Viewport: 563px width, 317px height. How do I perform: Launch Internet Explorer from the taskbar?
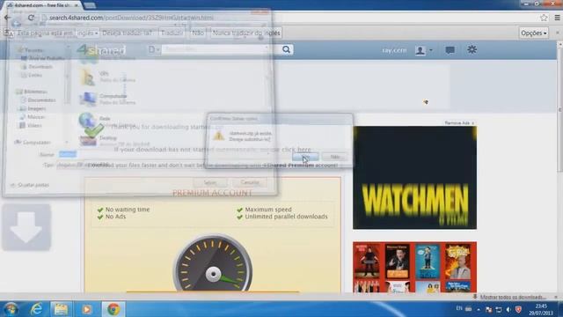(36, 309)
